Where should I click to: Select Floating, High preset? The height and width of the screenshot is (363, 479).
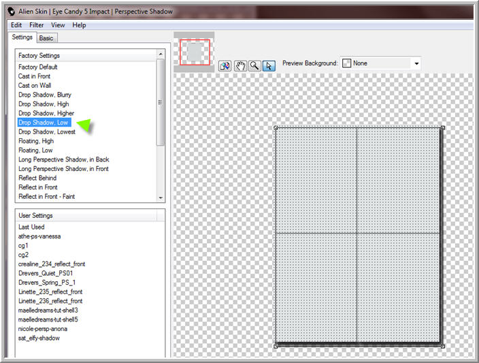pyautogui.click(x=36, y=141)
